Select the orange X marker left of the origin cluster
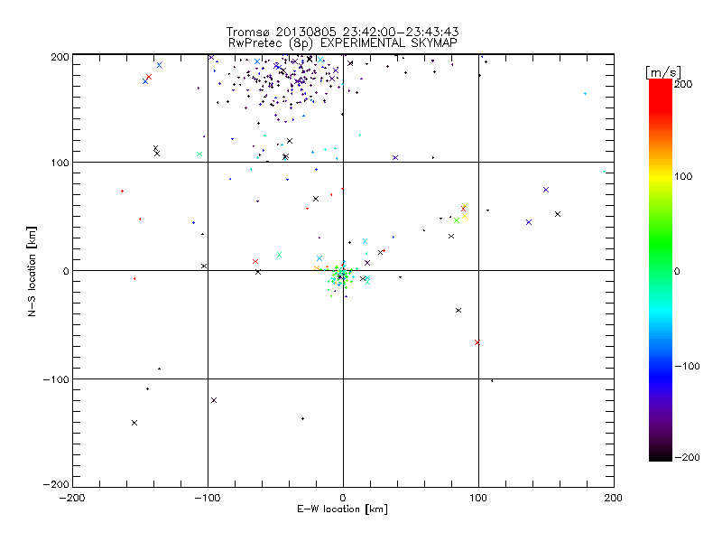Viewport: 722px width, 542px height. pos(317,267)
